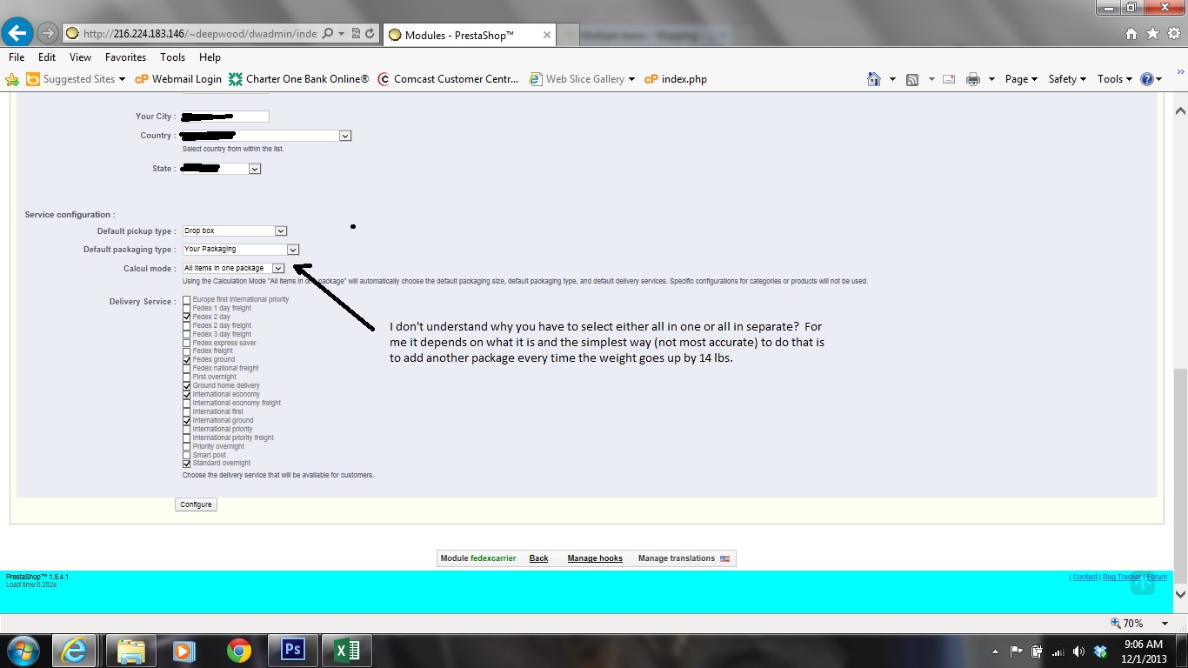
Task: Open the Default packaging type dropdown
Action: tap(241, 250)
